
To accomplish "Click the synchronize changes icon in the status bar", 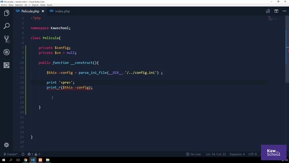I will (23, 154).
